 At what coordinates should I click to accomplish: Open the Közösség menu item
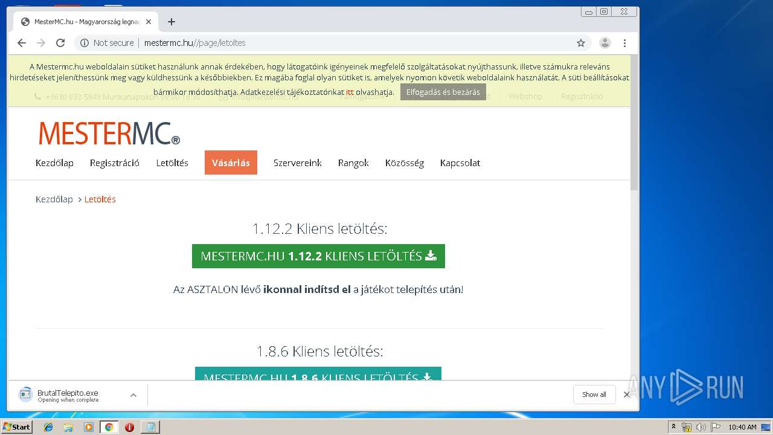click(x=405, y=163)
